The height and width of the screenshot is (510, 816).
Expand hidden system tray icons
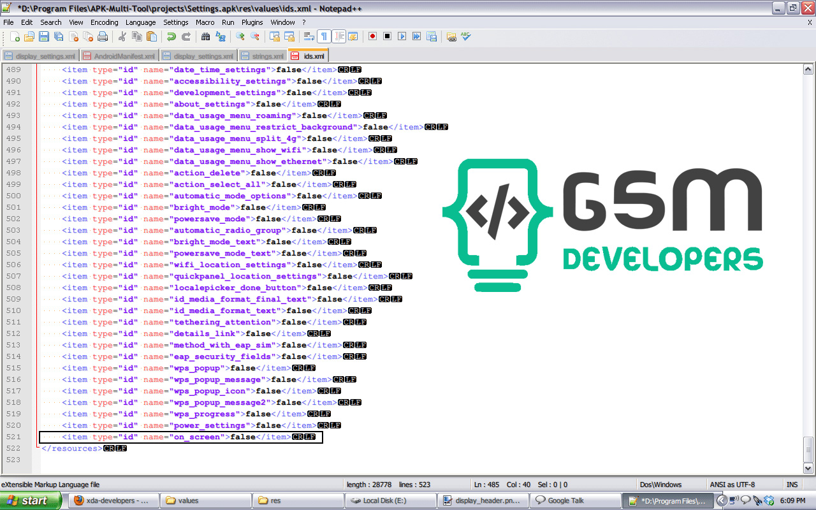pyautogui.click(x=722, y=500)
